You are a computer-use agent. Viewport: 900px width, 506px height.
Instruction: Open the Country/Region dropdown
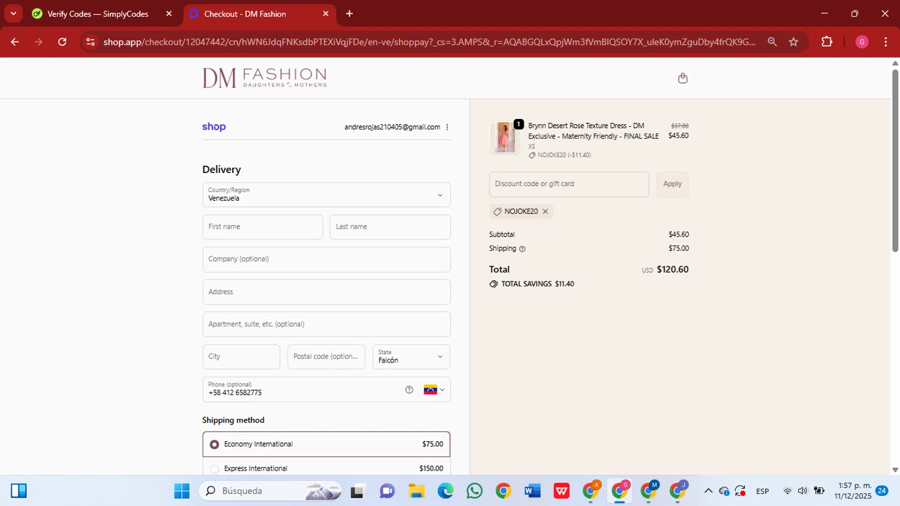[x=326, y=194]
